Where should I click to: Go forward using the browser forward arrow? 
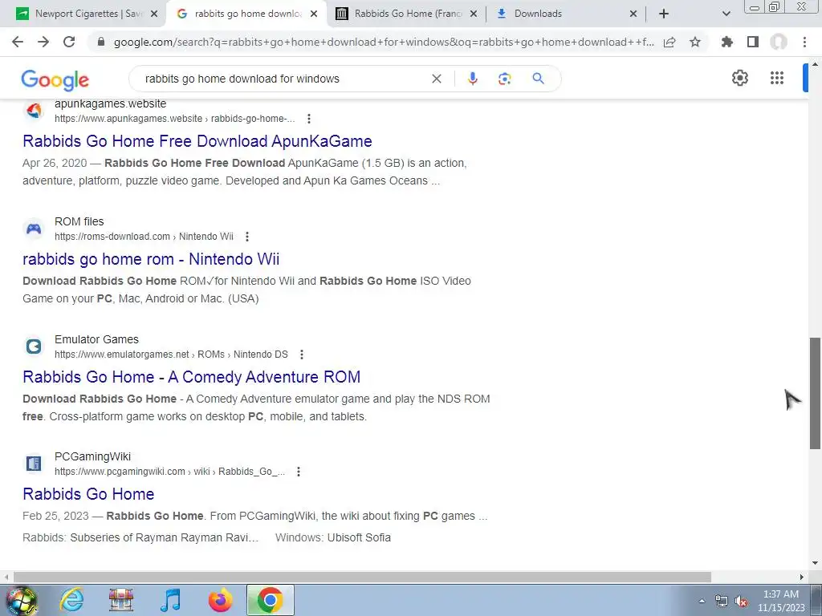point(43,42)
